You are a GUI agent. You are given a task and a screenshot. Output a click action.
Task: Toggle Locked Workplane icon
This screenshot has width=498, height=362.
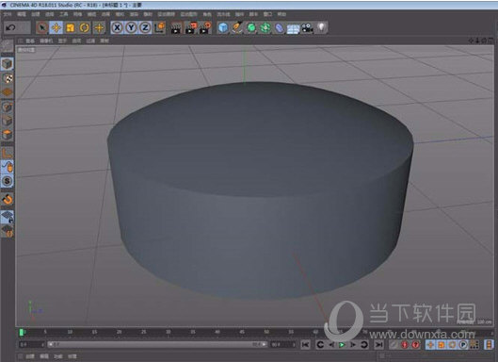7,217
